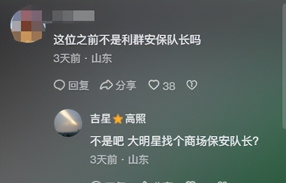Tap the 分享 text label

(126, 86)
